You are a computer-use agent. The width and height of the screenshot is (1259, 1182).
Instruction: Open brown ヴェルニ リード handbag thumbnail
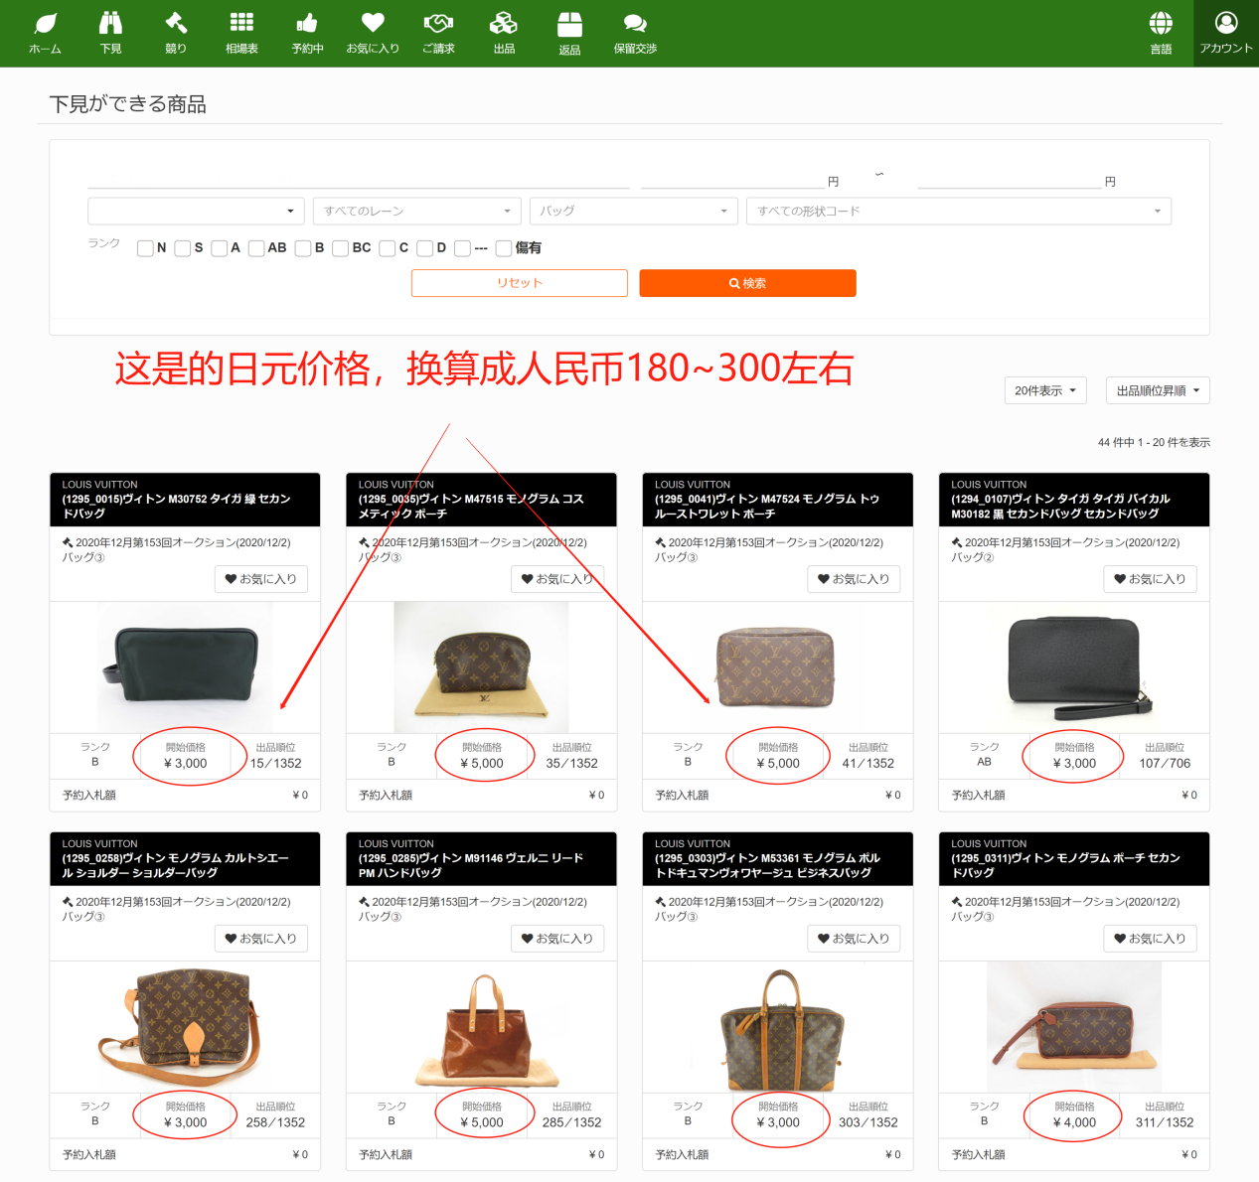pos(481,1027)
